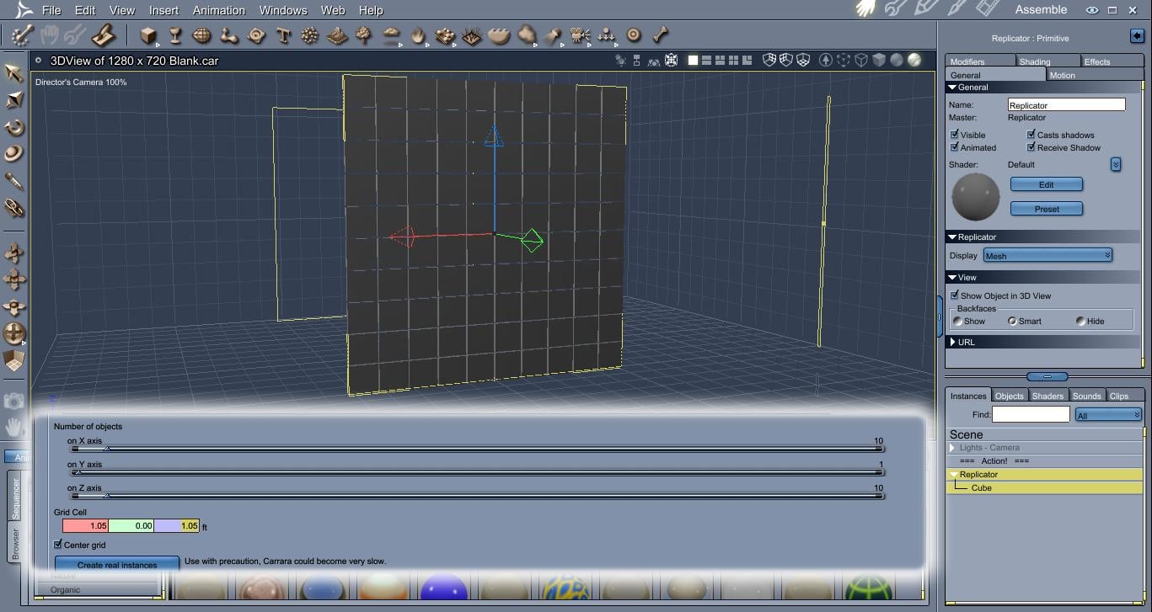Open the Display Mesh dropdown

point(1048,255)
